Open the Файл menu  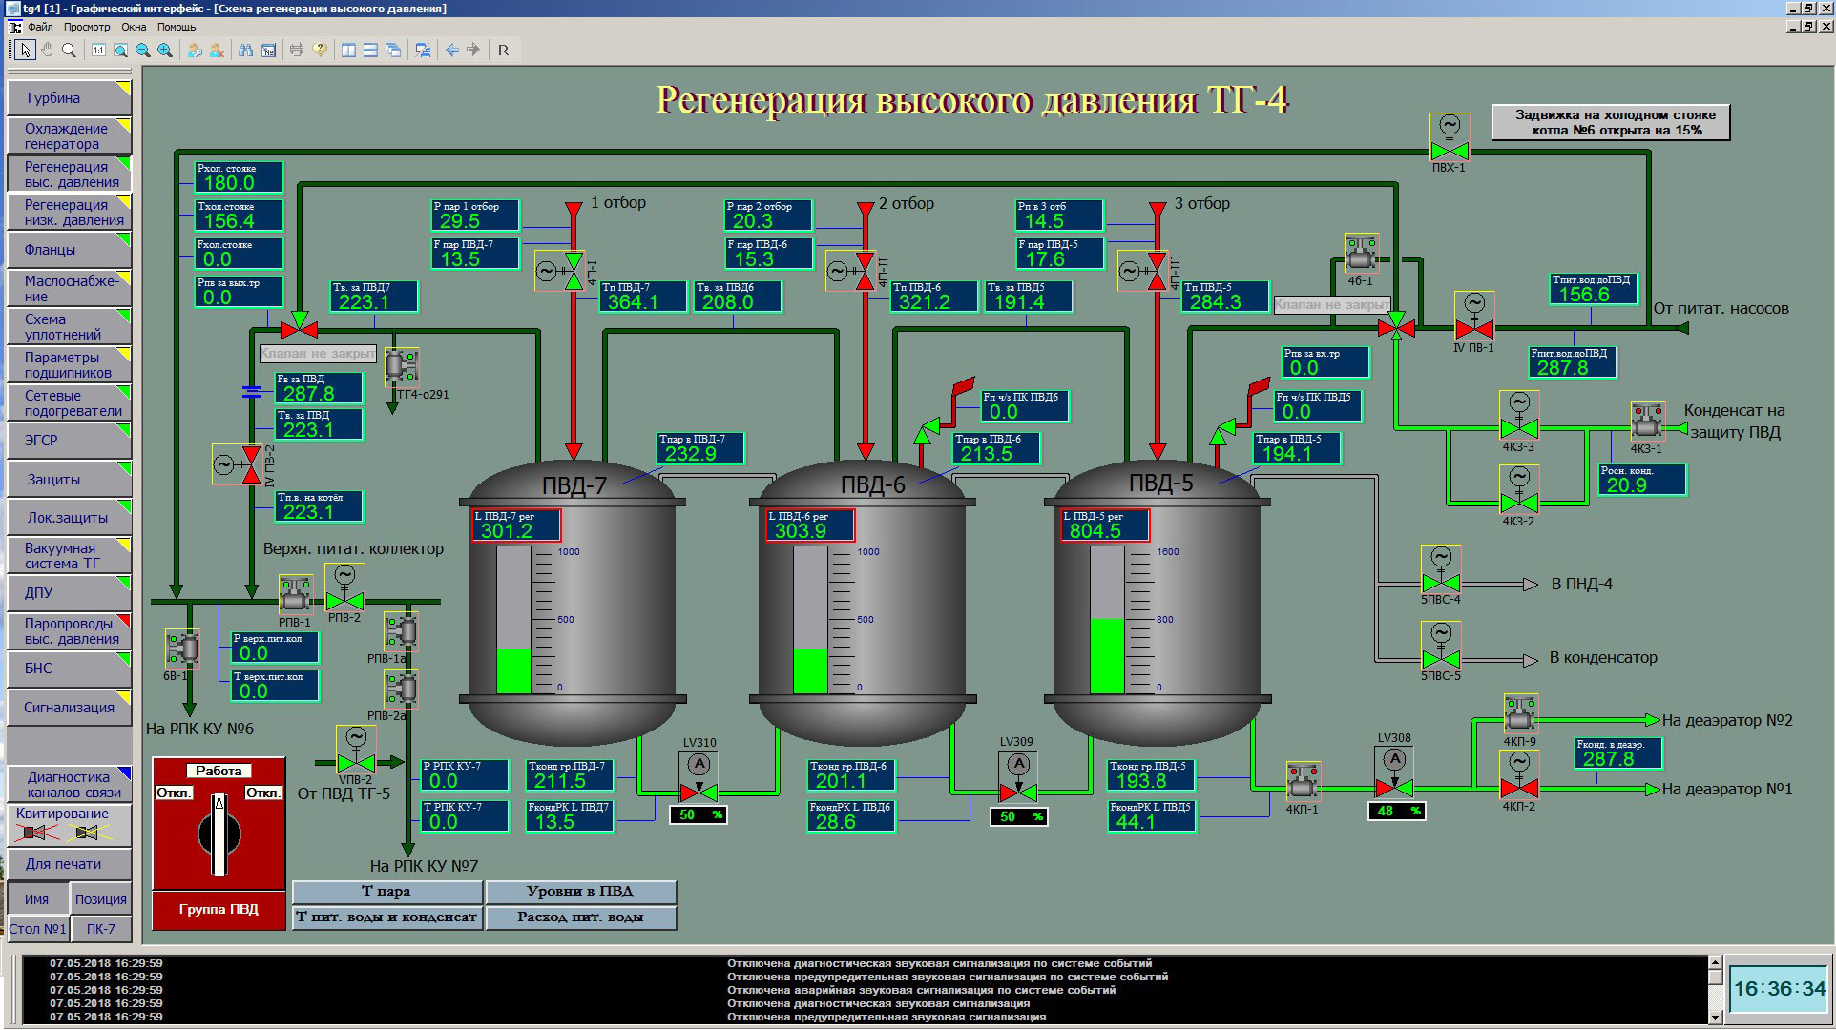click(40, 27)
